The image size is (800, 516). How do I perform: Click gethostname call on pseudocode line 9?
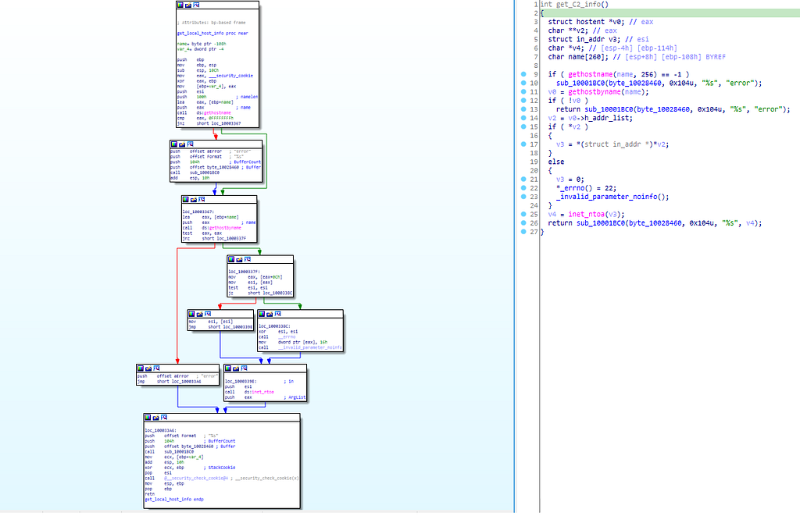pyautogui.click(x=591, y=74)
